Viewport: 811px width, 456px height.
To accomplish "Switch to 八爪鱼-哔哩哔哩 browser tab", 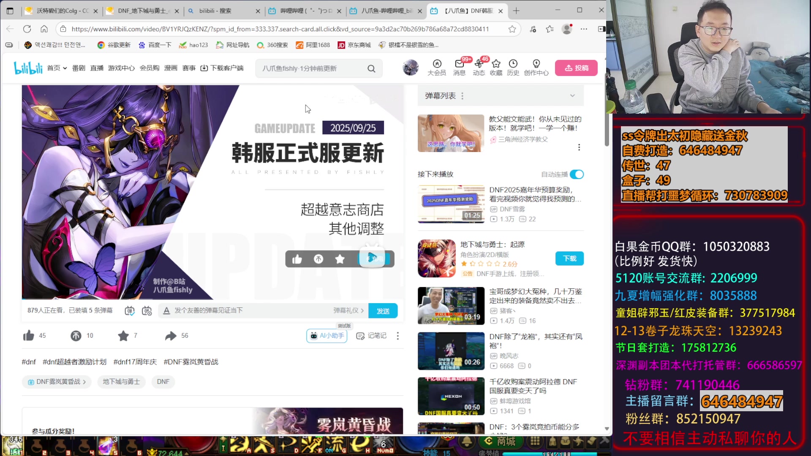I will pos(386,11).
